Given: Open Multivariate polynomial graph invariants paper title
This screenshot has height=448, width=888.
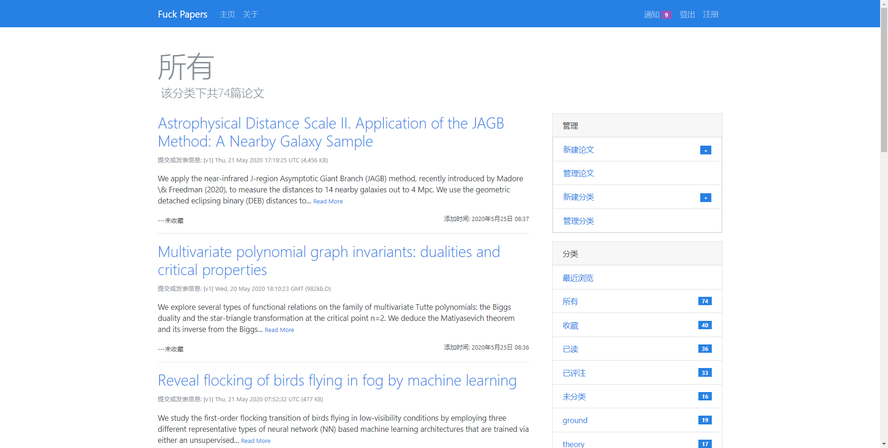Looking at the screenshot, I should click(329, 261).
